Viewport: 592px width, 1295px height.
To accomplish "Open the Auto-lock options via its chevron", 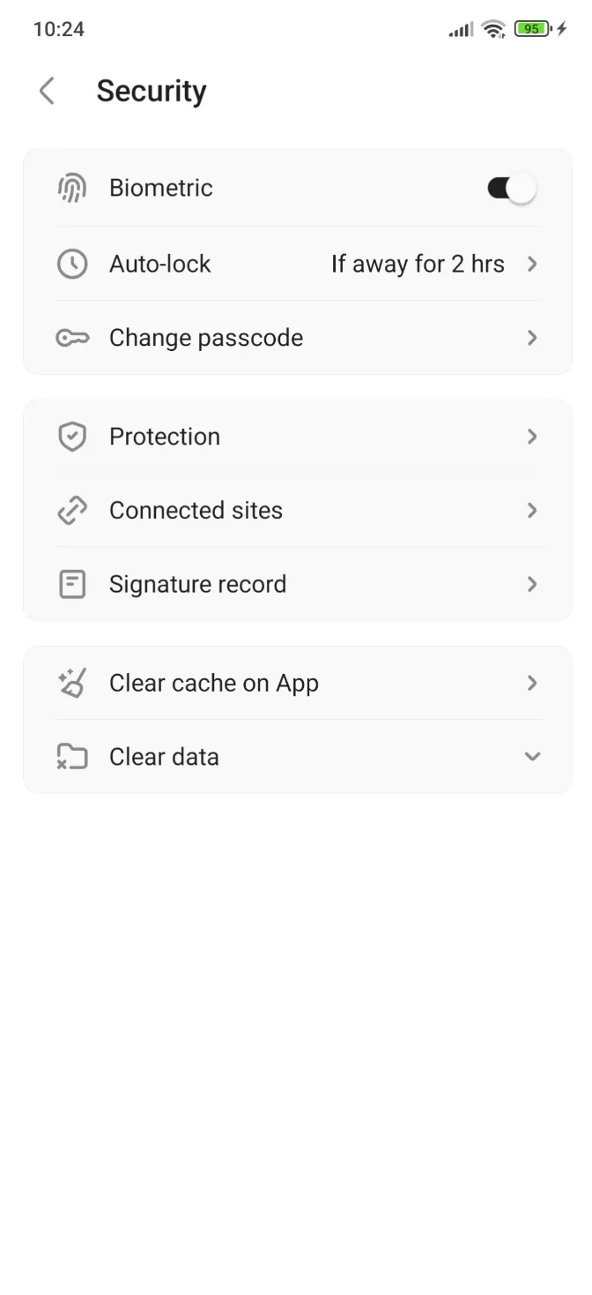I will click(x=532, y=263).
